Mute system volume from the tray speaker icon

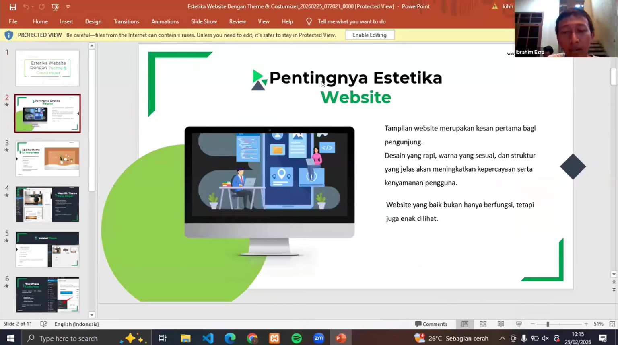tap(546, 338)
